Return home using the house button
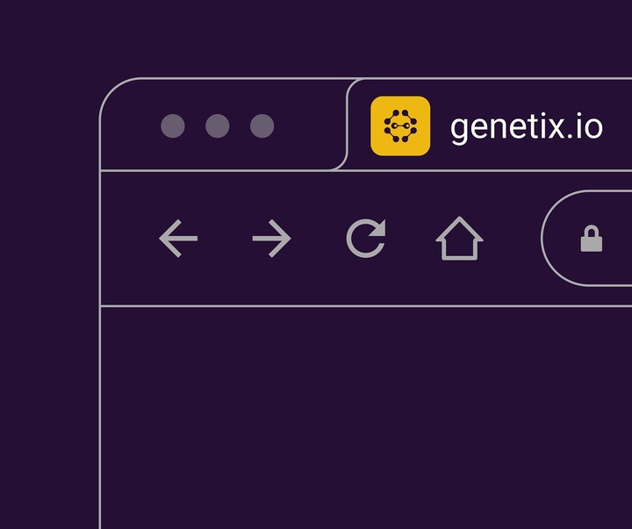The width and height of the screenshot is (632, 529). pyautogui.click(x=459, y=239)
